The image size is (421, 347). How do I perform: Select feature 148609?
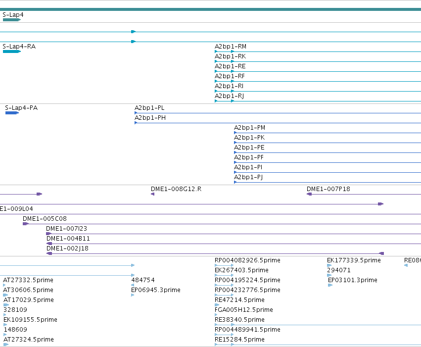pyautogui.click(x=15, y=330)
